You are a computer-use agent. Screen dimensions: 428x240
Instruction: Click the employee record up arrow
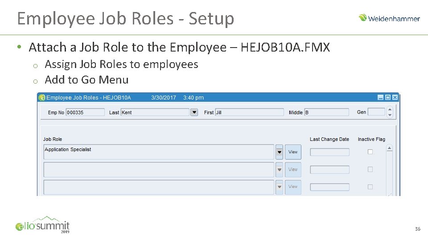tap(390, 109)
